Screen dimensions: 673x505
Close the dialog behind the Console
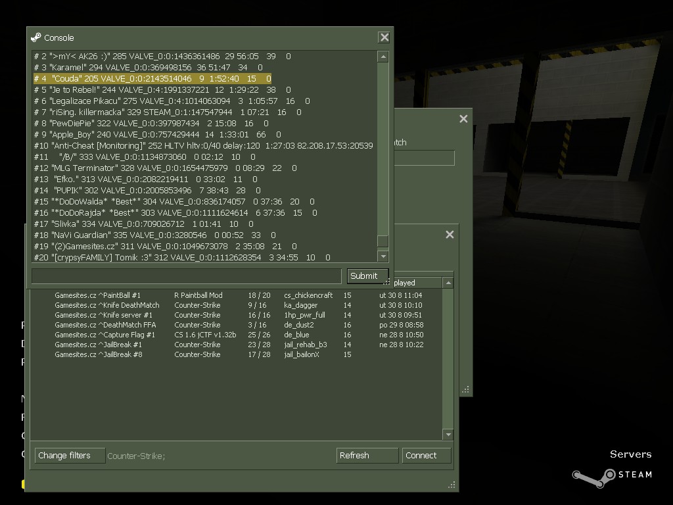tap(463, 119)
